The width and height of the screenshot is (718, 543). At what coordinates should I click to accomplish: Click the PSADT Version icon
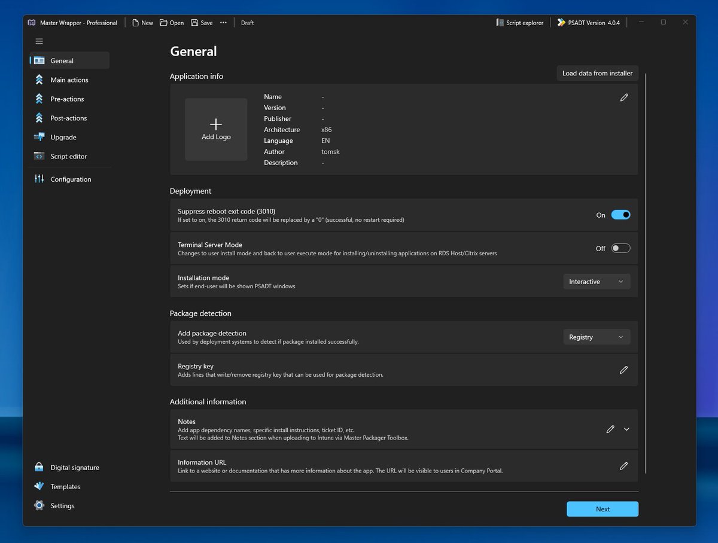(561, 23)
